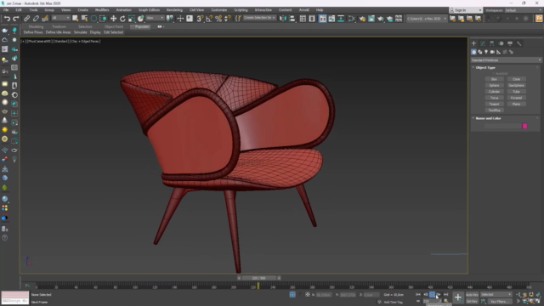Viewport: 544px width, 306px height.
Task: Click the Torus primitive button
Action: [x=494, y=98]
